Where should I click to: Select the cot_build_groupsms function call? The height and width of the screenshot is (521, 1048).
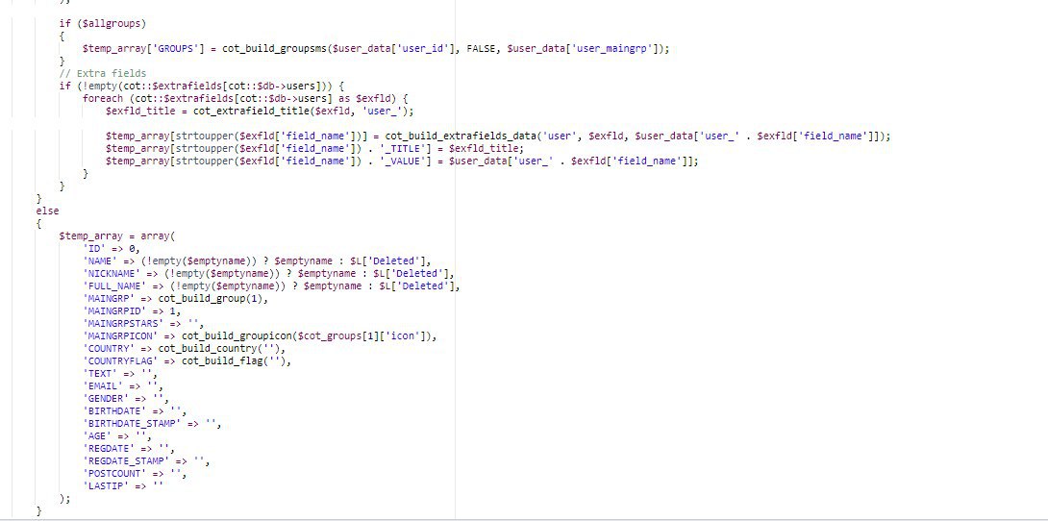click(x=446, y=48)
